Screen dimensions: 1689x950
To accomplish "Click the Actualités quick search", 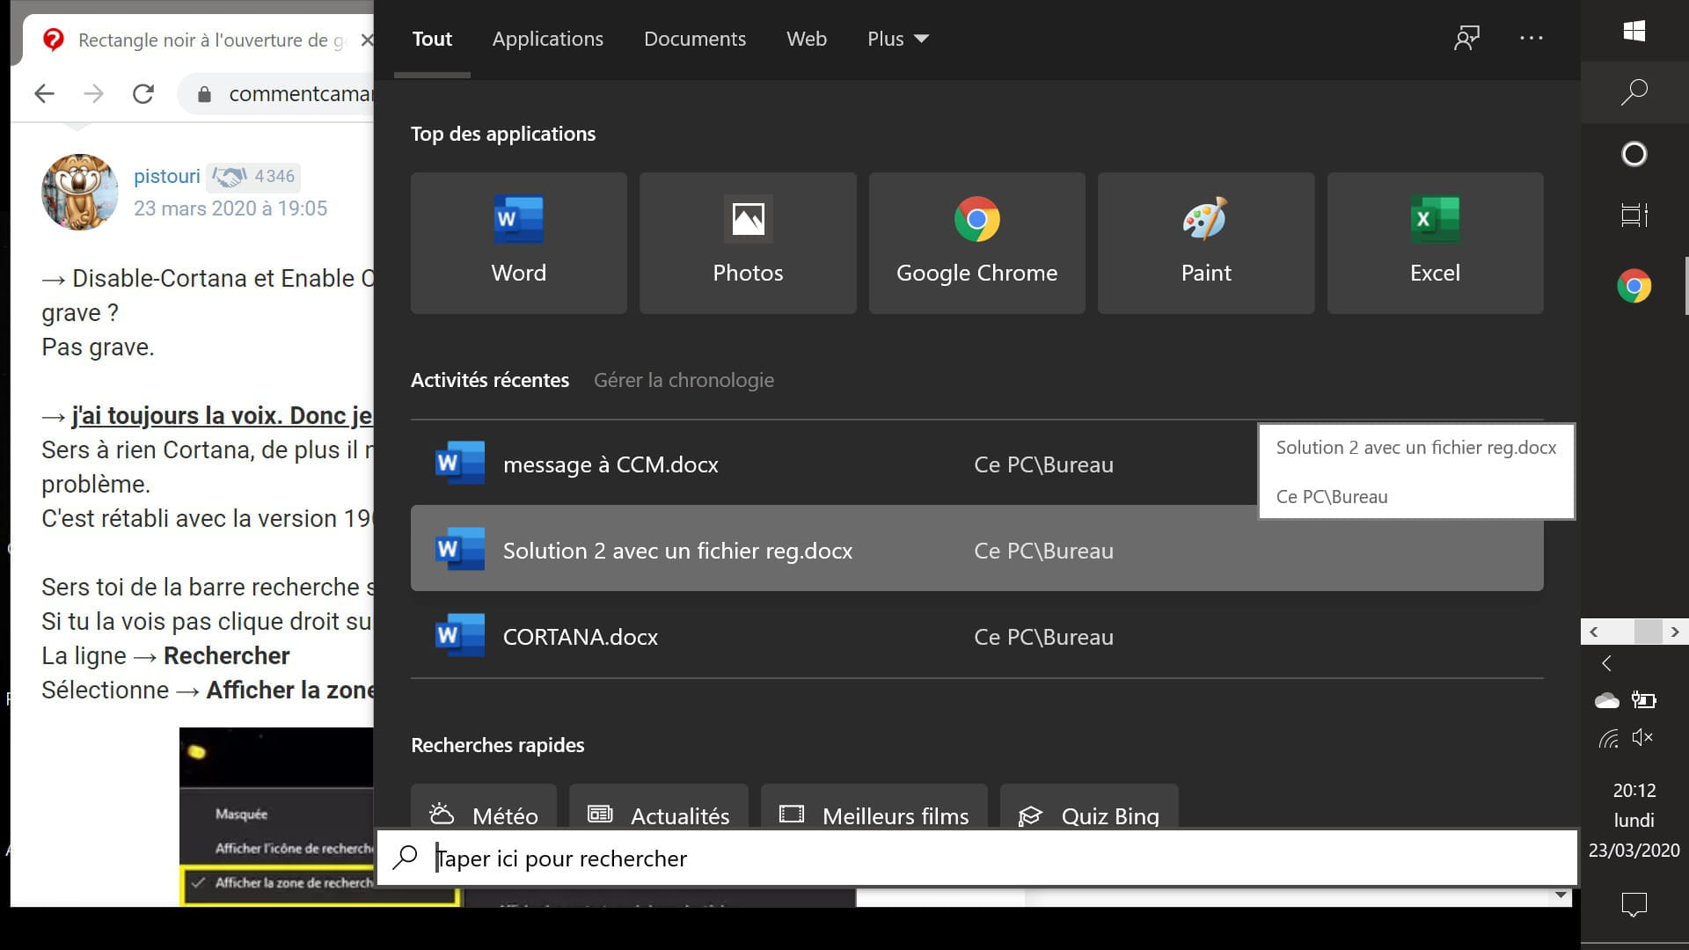I will 658,807.
